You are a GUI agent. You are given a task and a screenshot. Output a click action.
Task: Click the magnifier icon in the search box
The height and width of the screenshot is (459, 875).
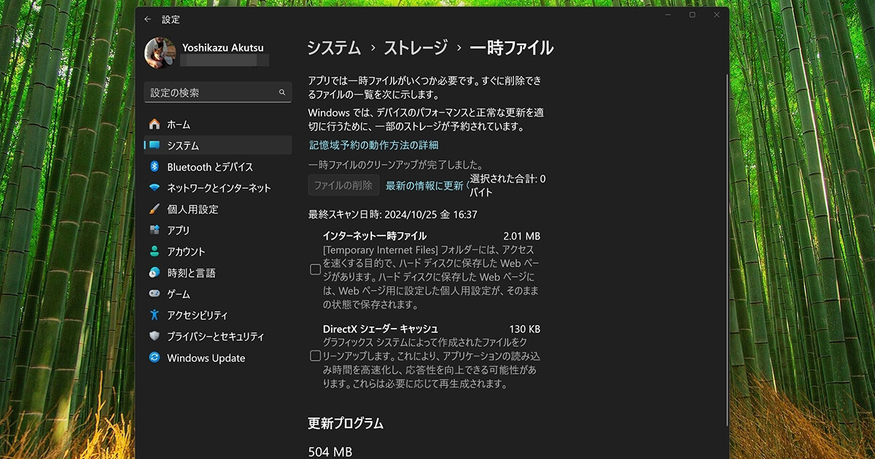click(282, 93)
